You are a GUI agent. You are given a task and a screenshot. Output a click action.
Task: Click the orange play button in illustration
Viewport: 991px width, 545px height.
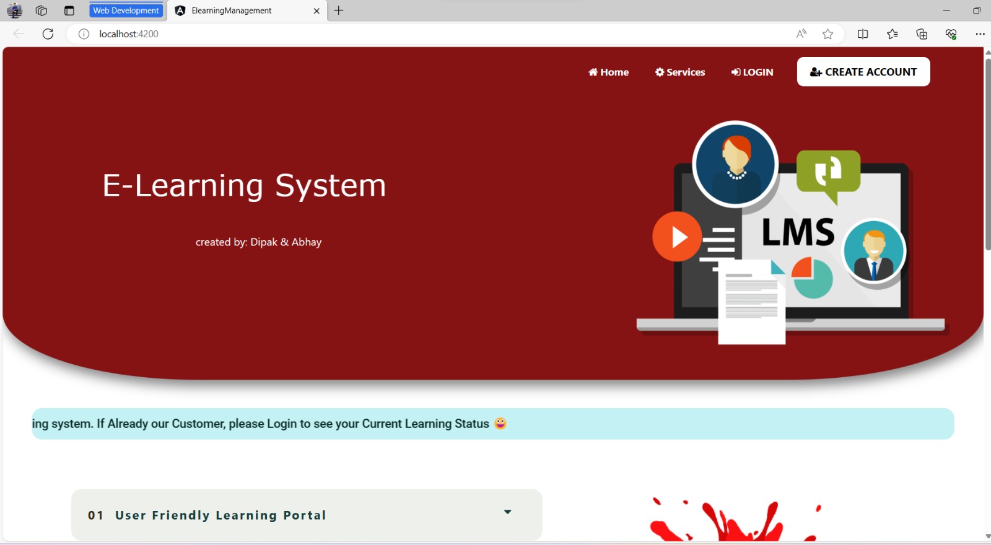(677, 237)
